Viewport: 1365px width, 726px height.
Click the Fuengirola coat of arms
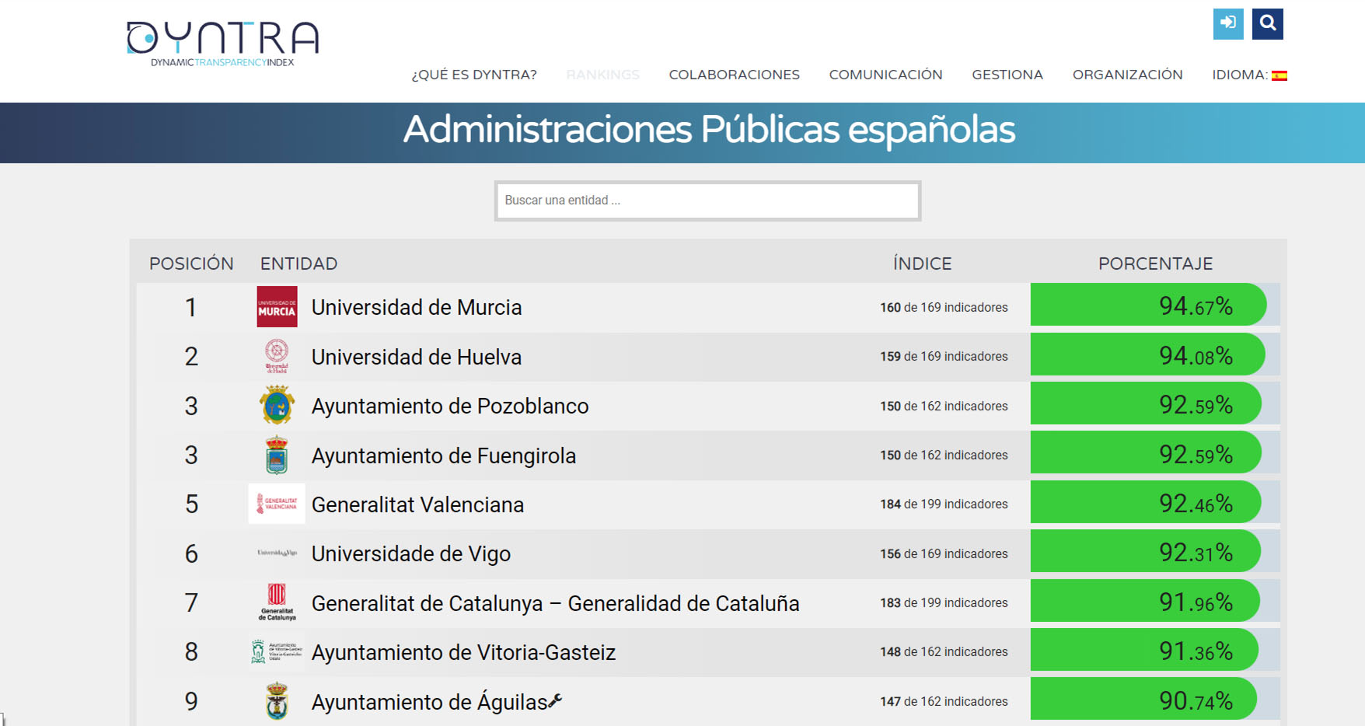(x=277, y=455)
